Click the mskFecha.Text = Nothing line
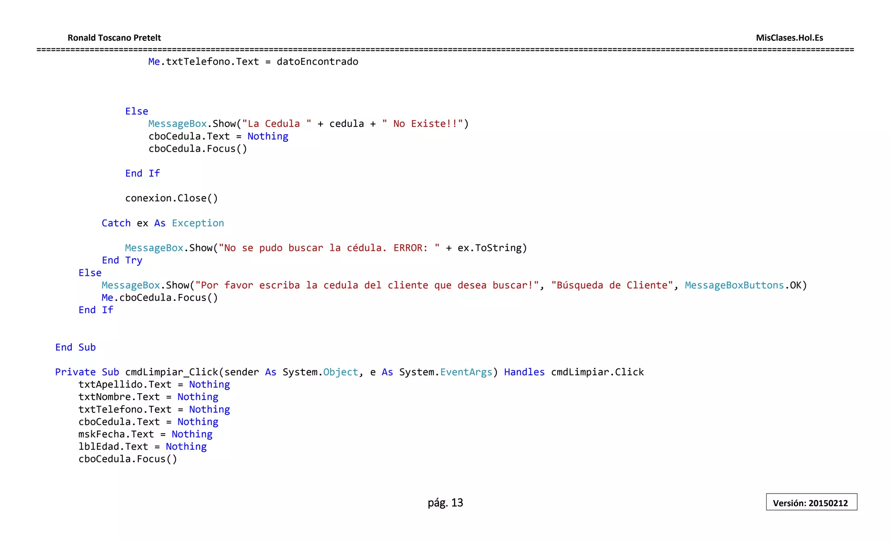This screenshot has width=891, height=541. (145, 434)
